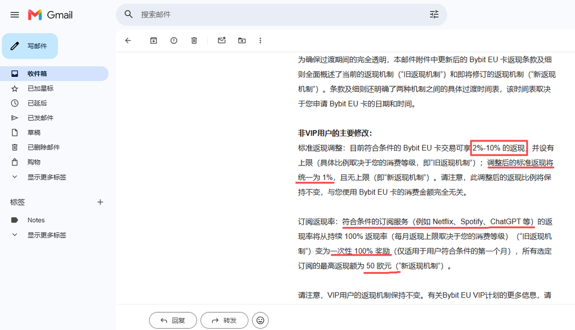The width and height of the screenshot is (575, 330).
Task: Archive this email
Action: (x=153, y=40)
